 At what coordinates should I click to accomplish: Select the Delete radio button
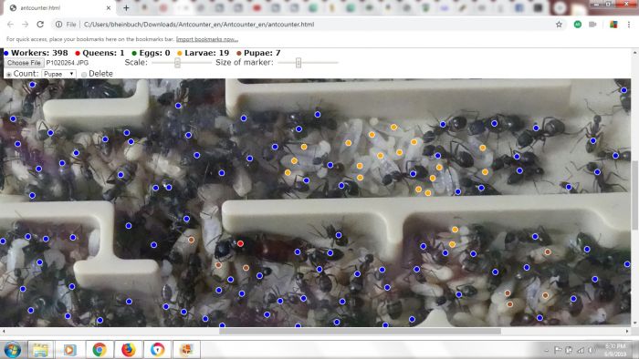(84, 75)
